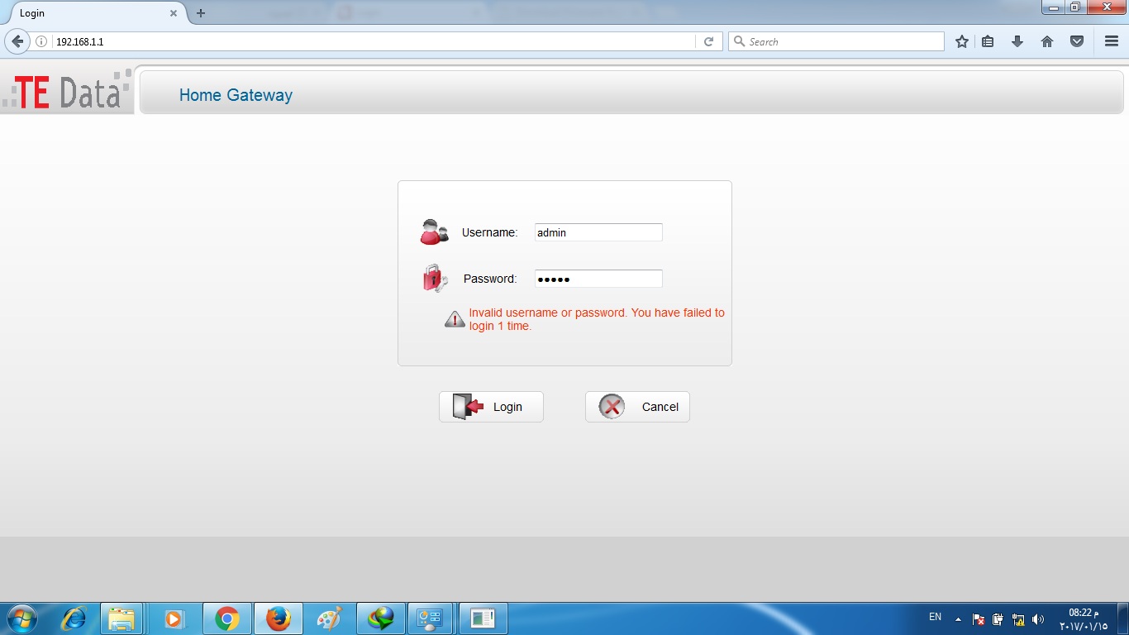Open the Action Center flag icon
1129x635 pixels.
point(979,618)
